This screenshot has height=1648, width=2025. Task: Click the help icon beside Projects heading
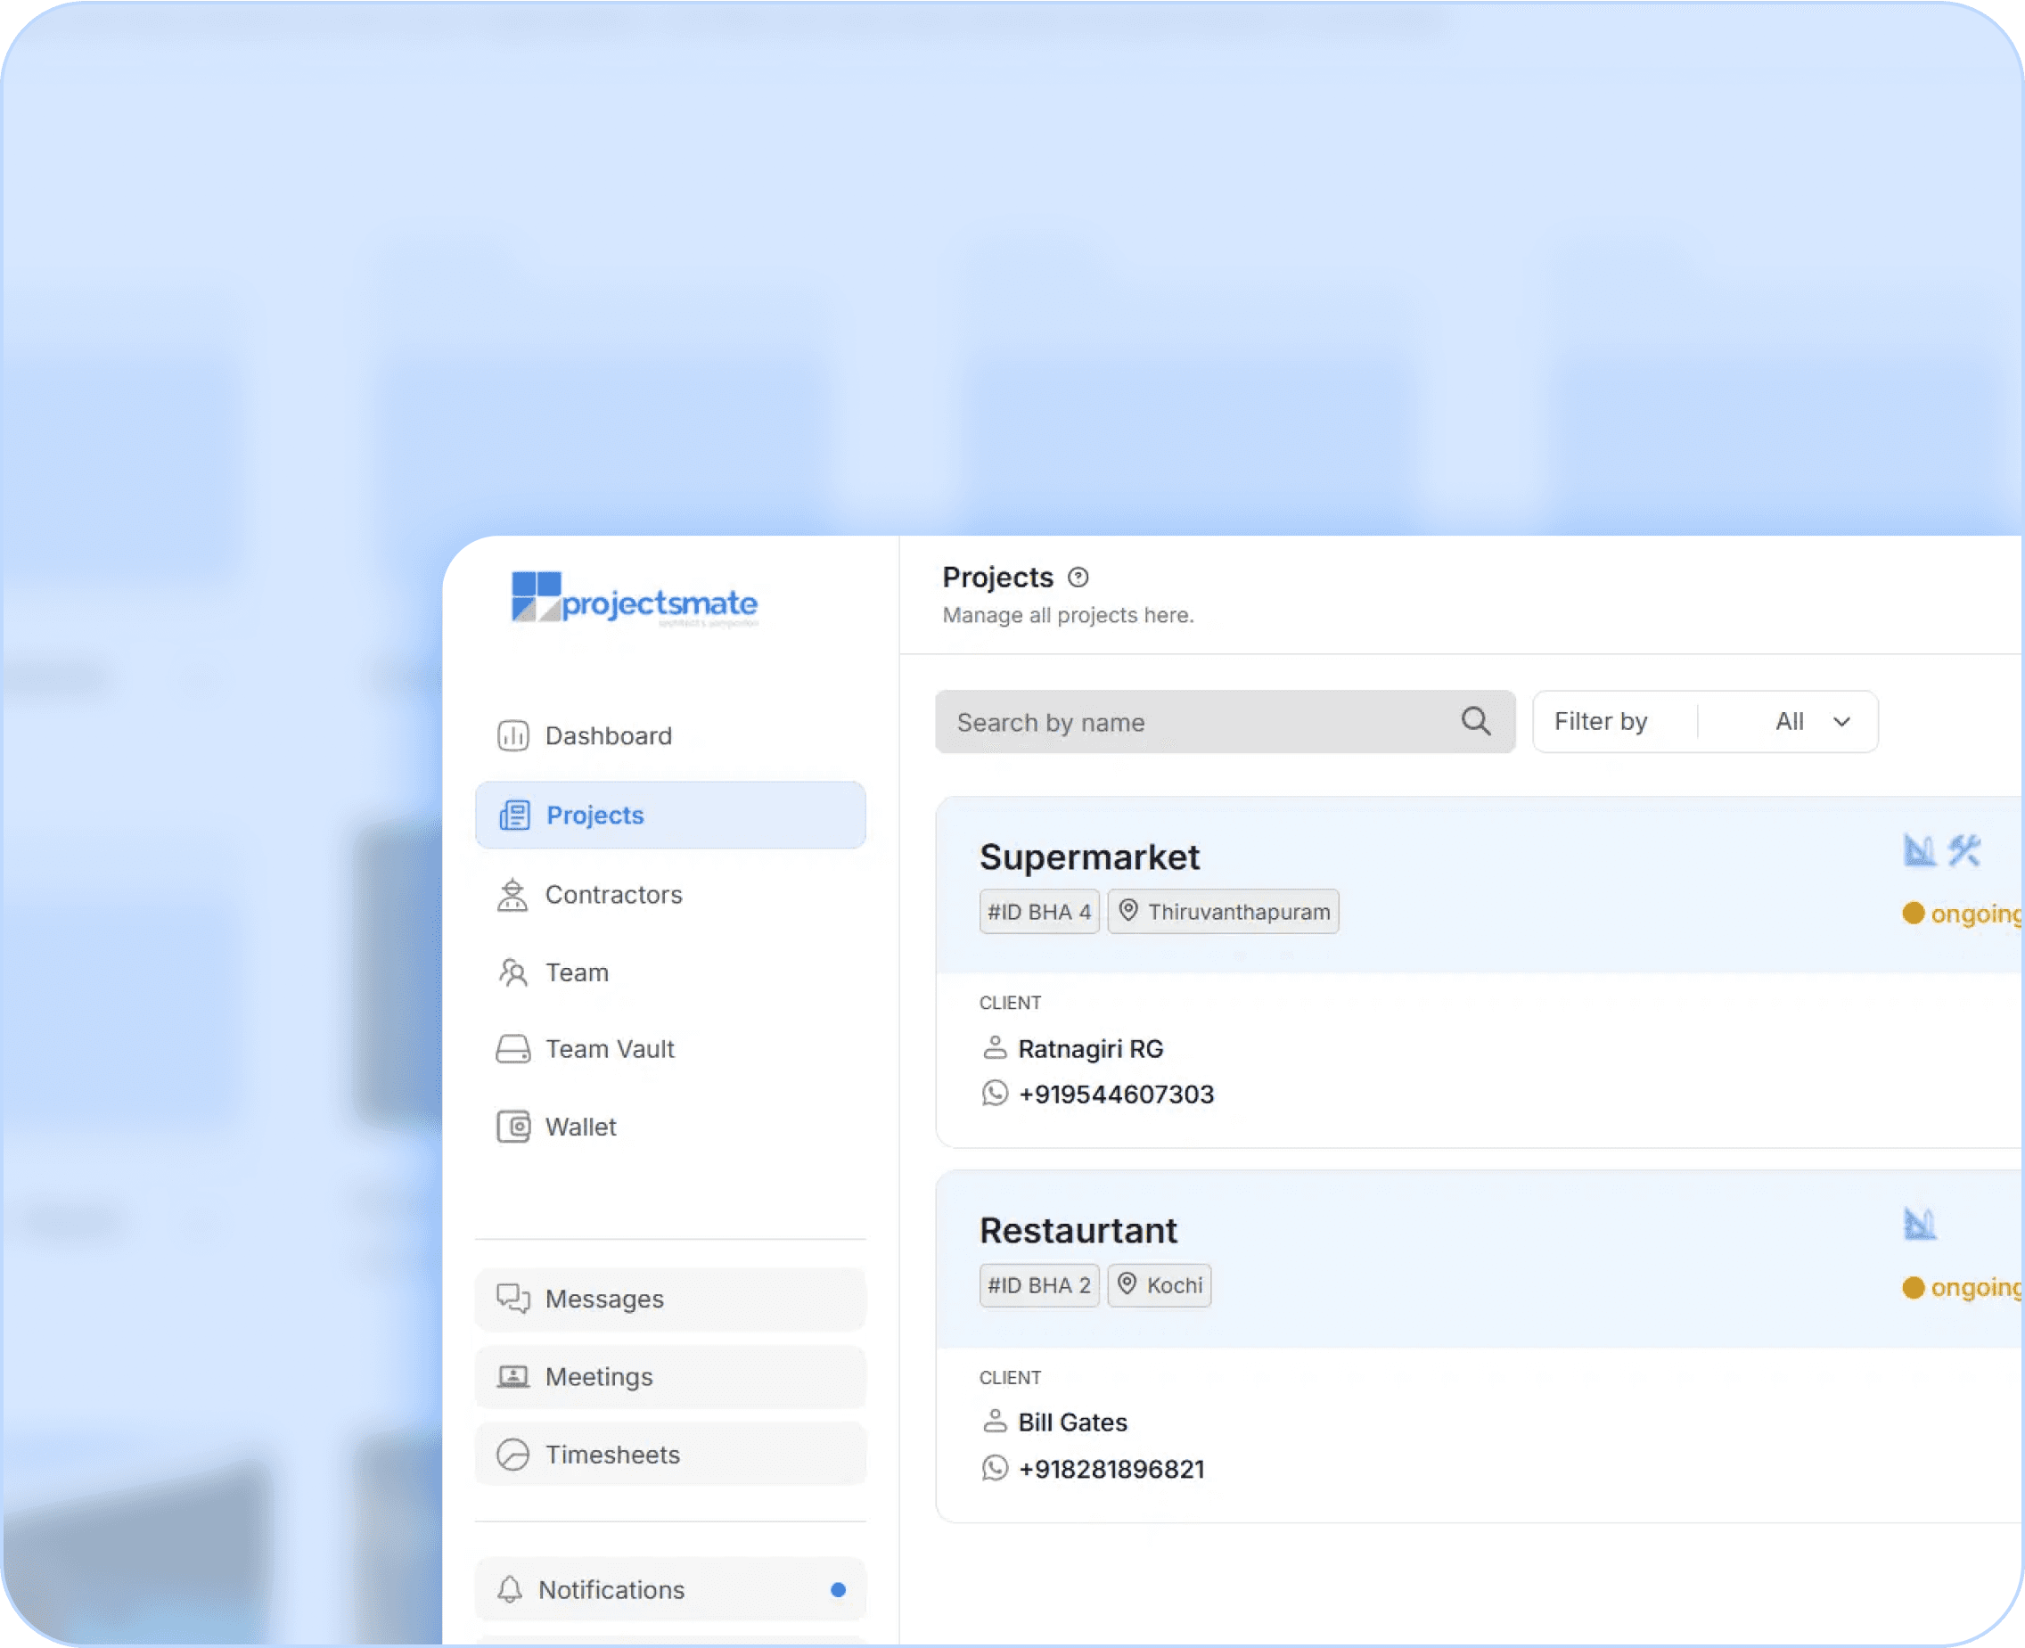1078,578
